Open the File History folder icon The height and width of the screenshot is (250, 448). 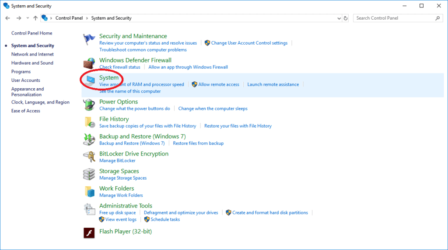[89, 122]
